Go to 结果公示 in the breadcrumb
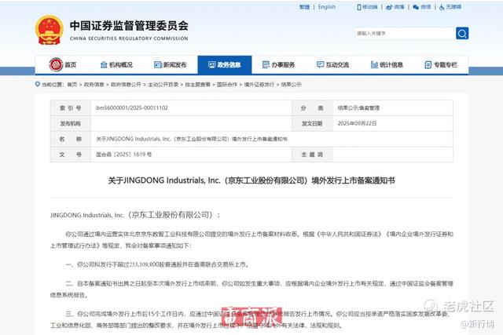This screenshot has width=503, height=335. click(x=292, y=85)
